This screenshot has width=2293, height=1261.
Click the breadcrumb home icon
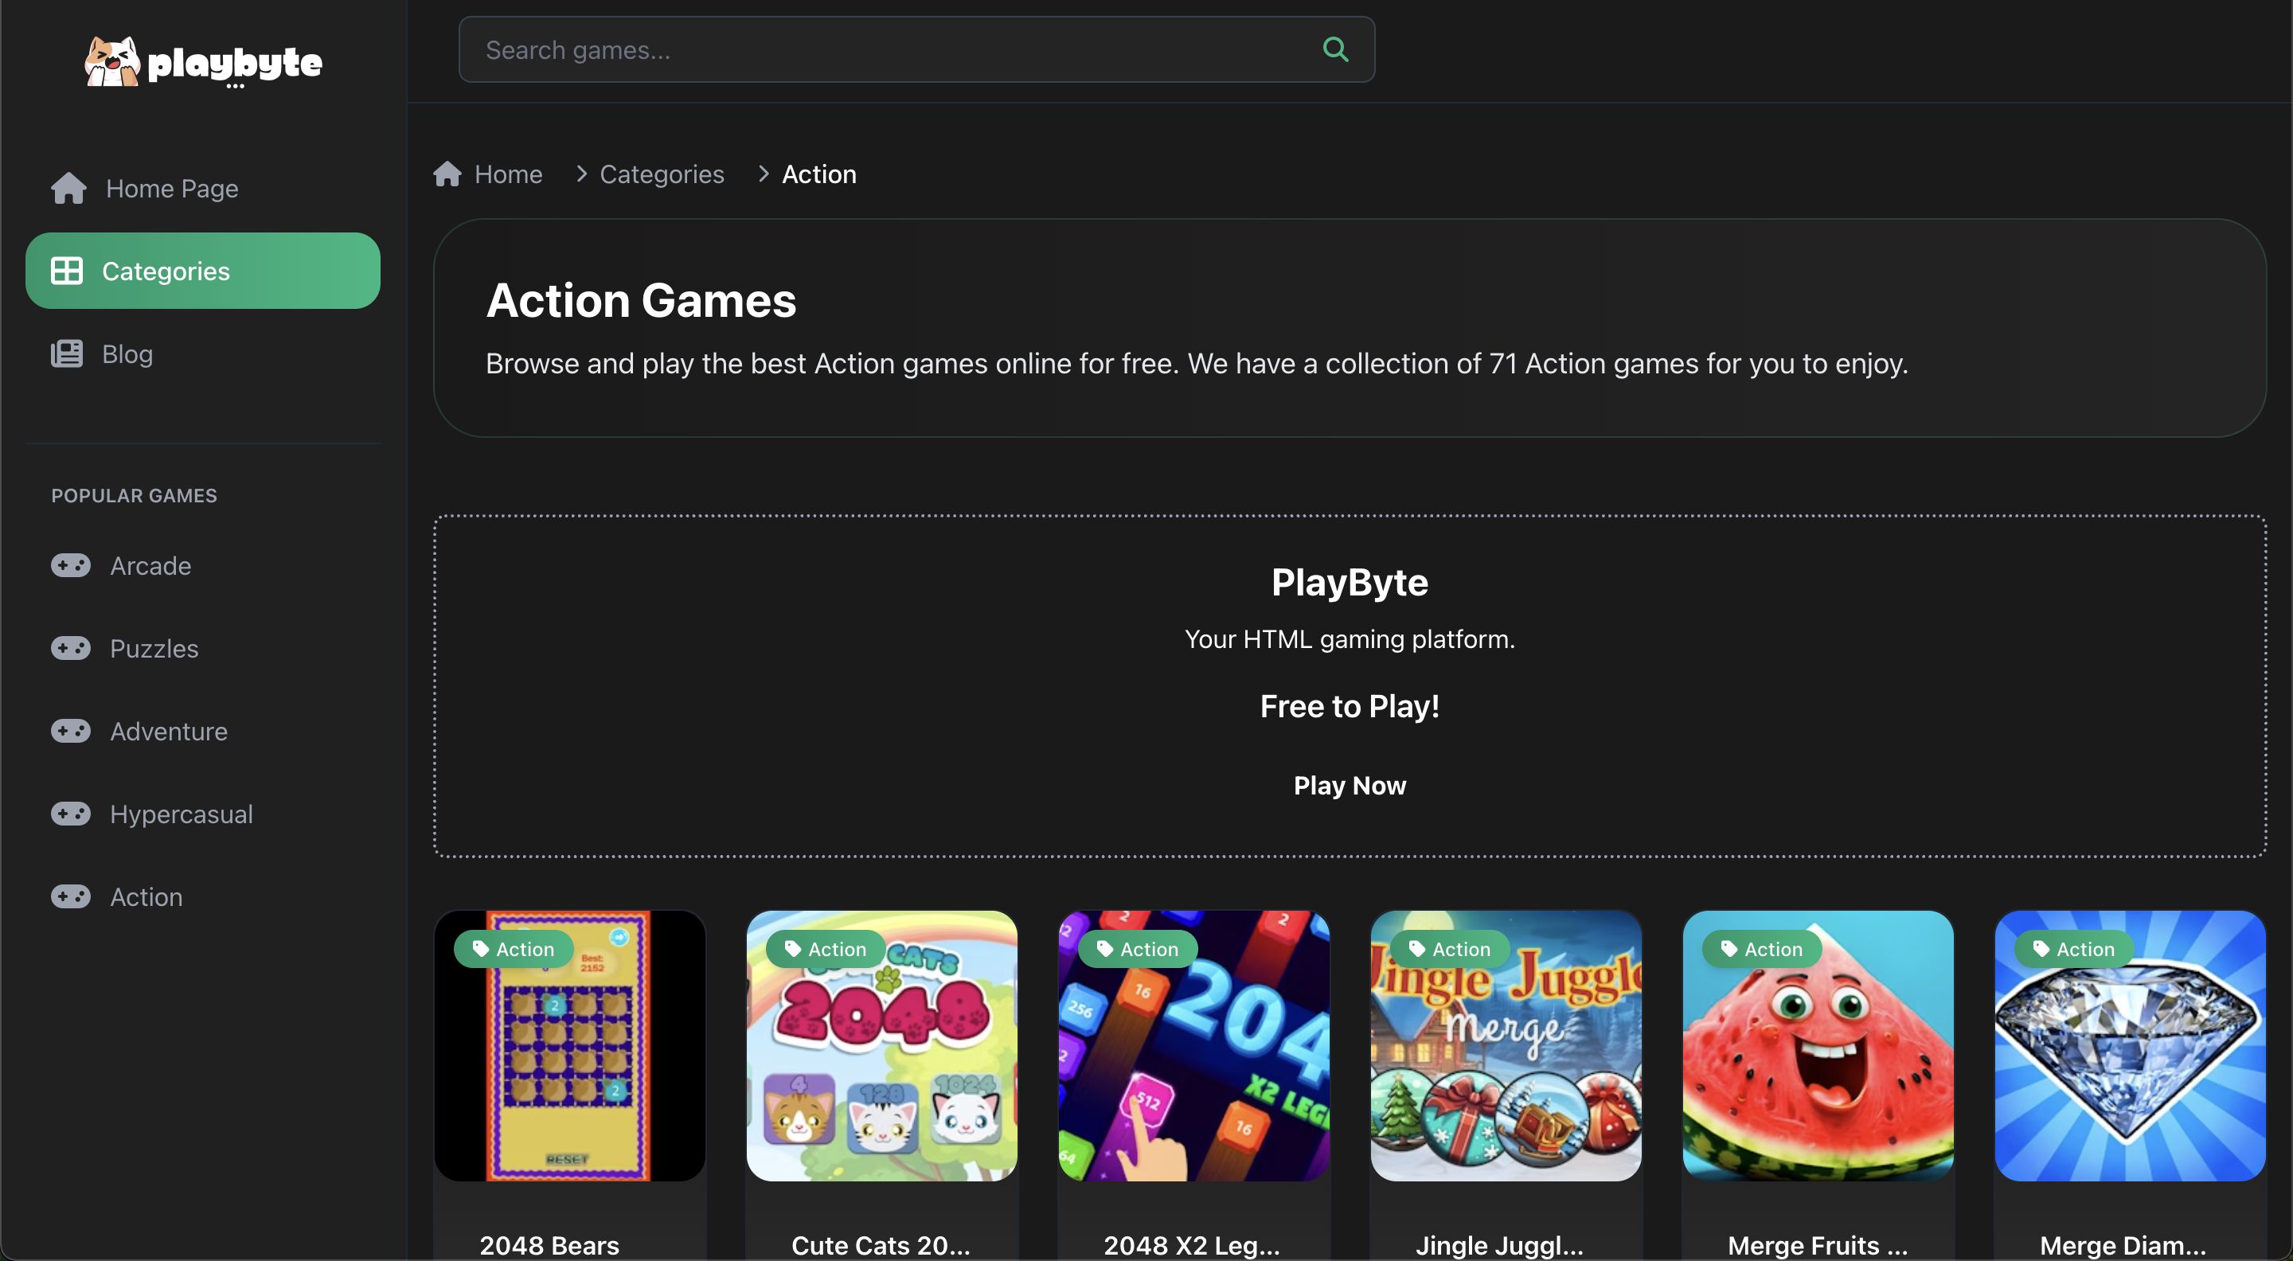coord(447,174)
